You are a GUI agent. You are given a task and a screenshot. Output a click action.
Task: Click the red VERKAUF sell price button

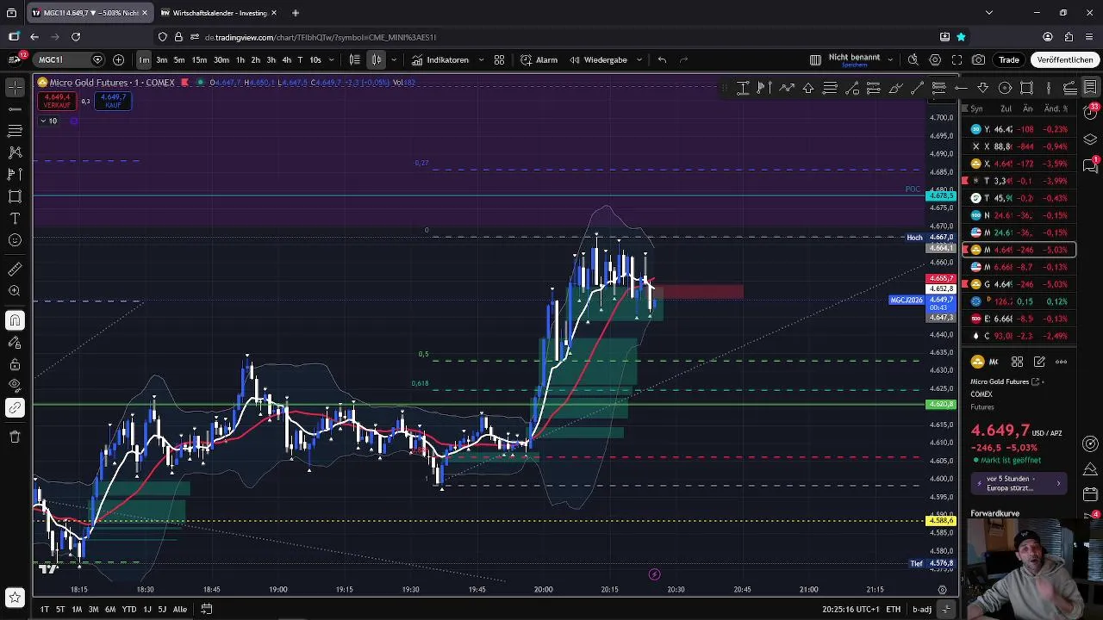(x=57, y=101)
